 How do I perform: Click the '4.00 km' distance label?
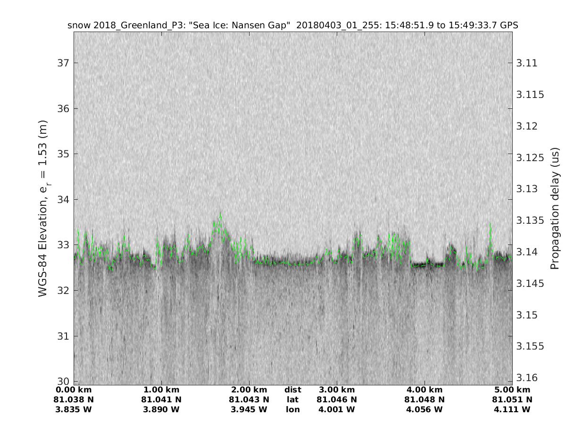click(424, 390)
